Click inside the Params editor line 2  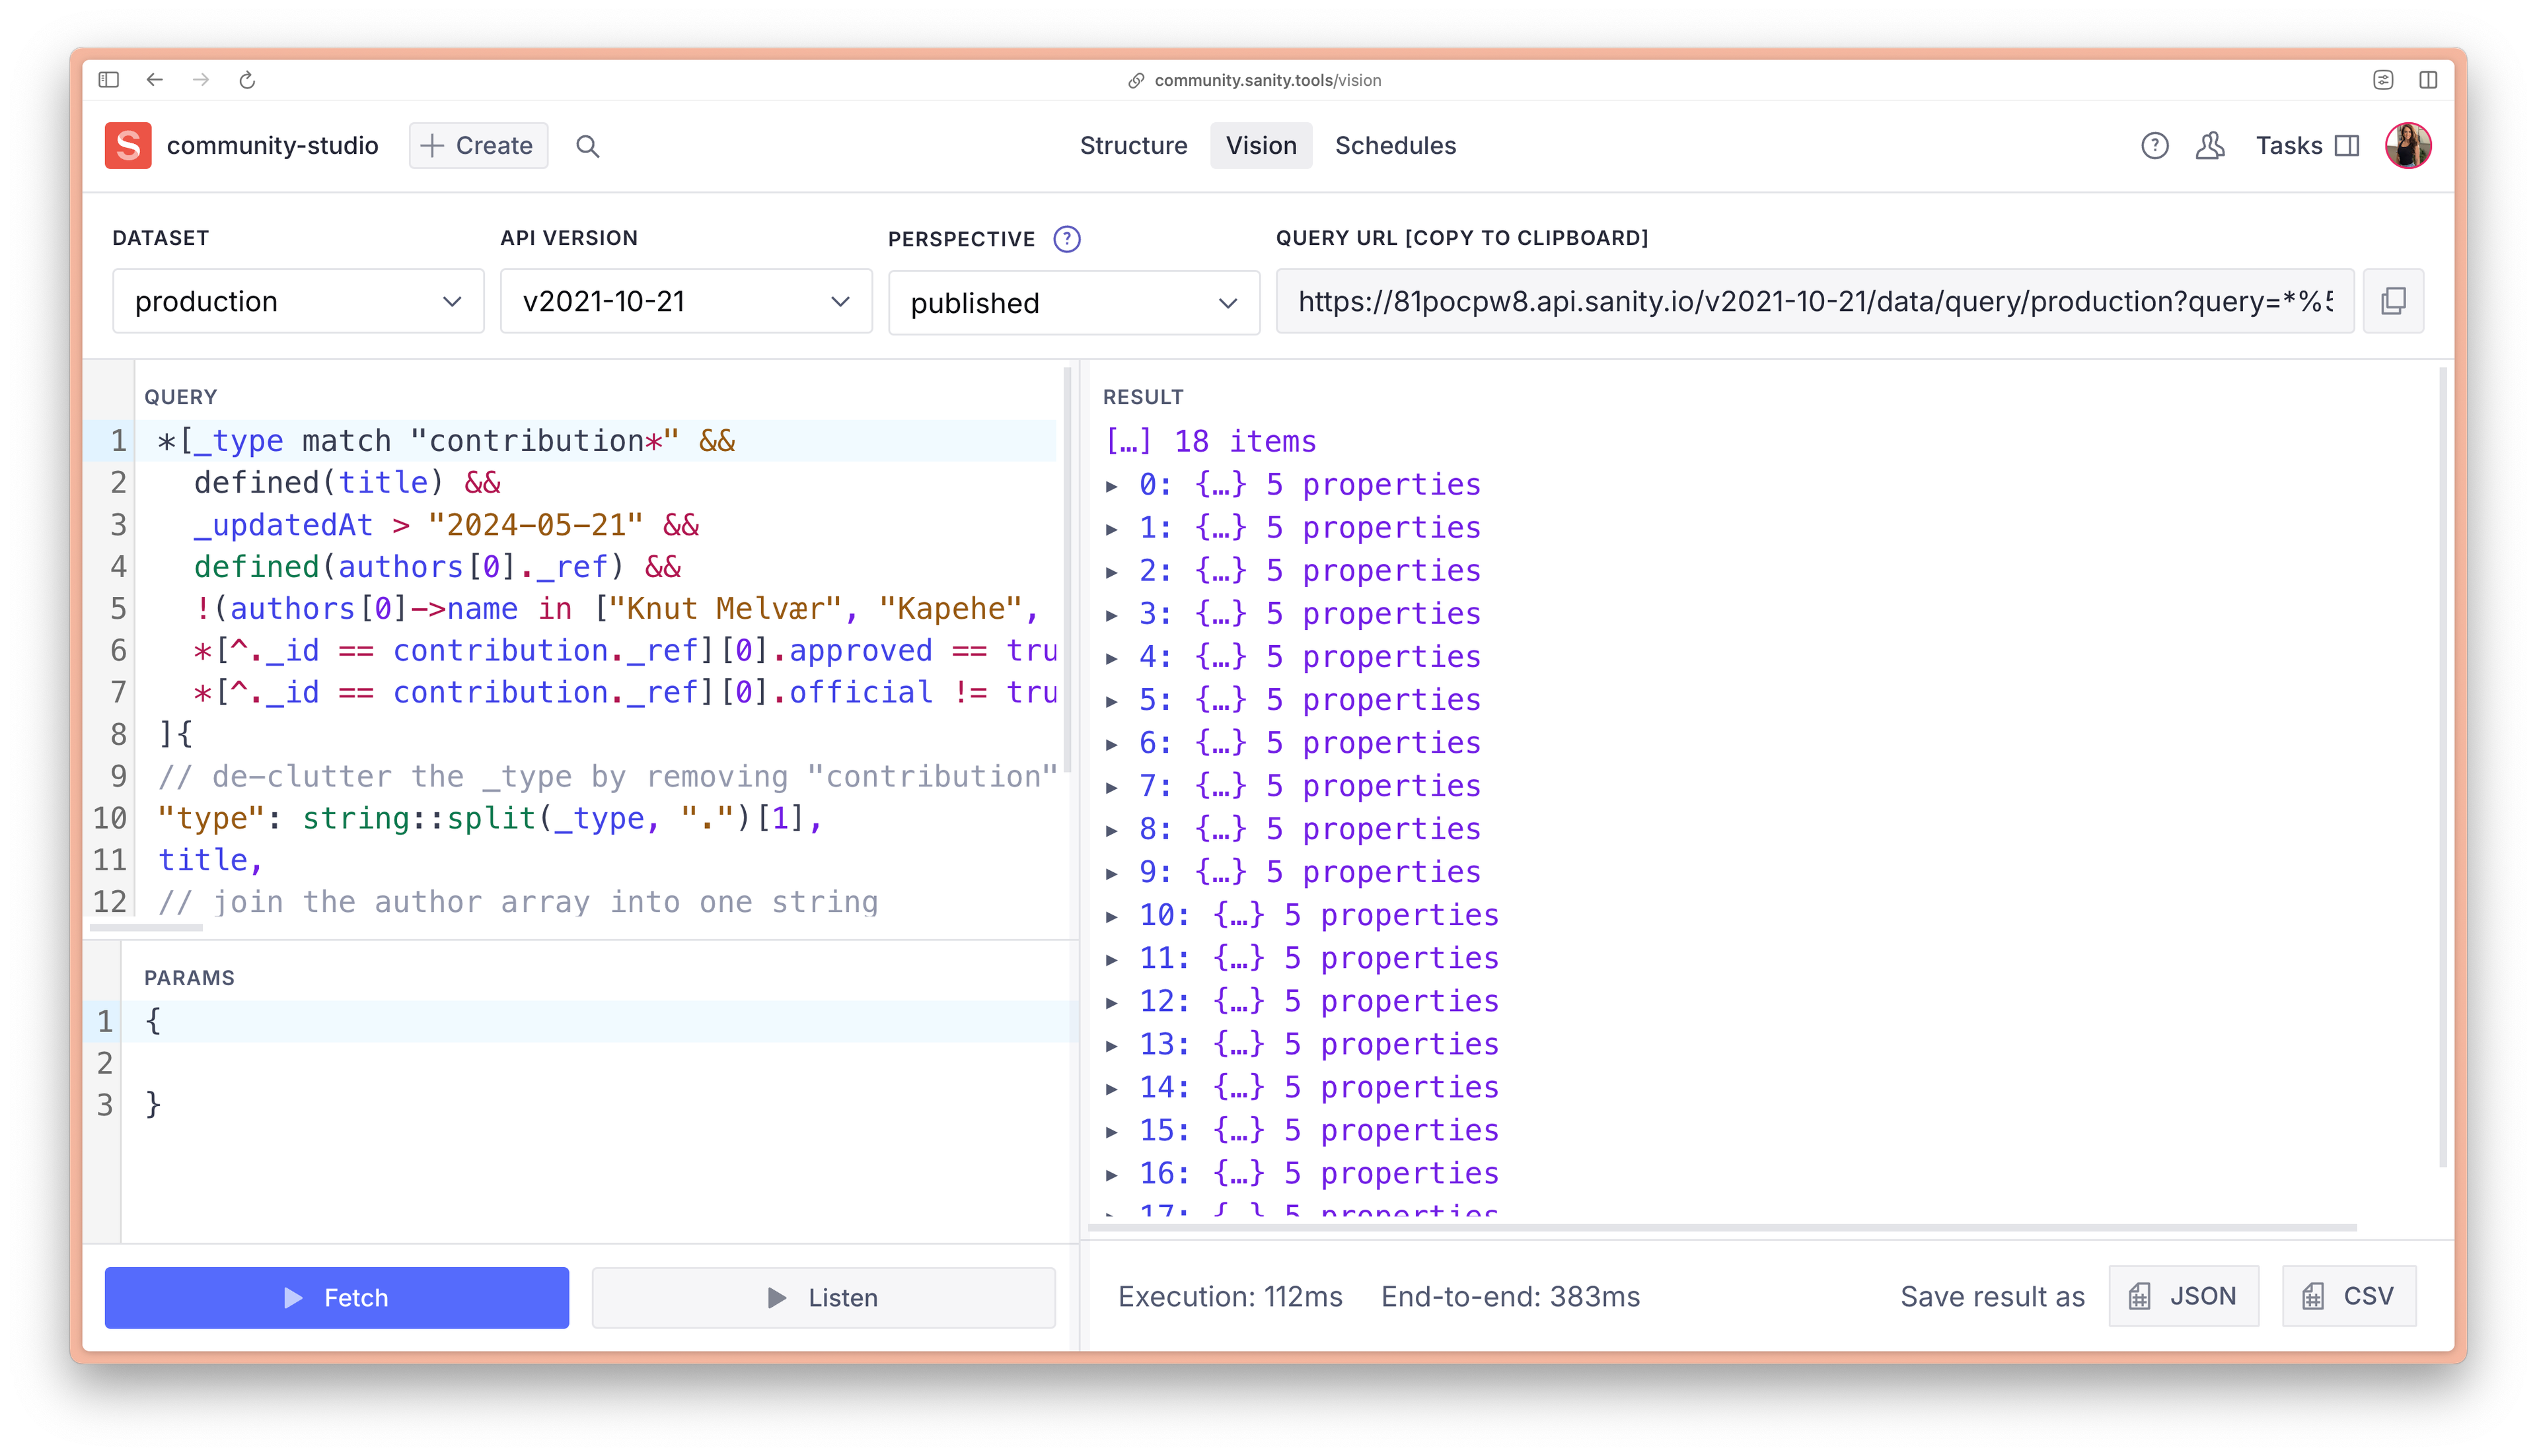pyautogui.click(x=601, y=1063)
